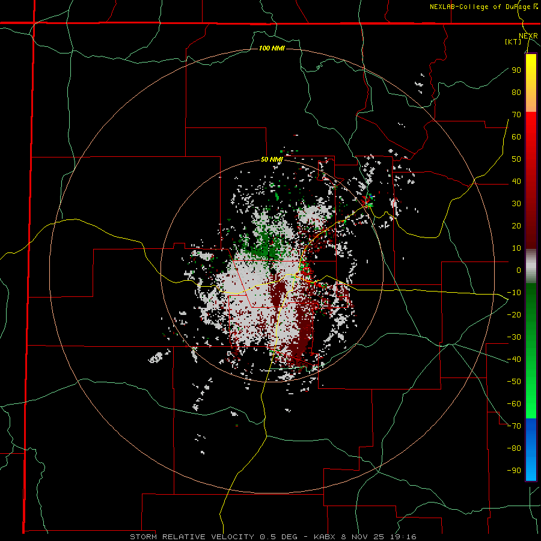Click the -50 value on velocity scale
541x541 pixels.
(514, 382)
